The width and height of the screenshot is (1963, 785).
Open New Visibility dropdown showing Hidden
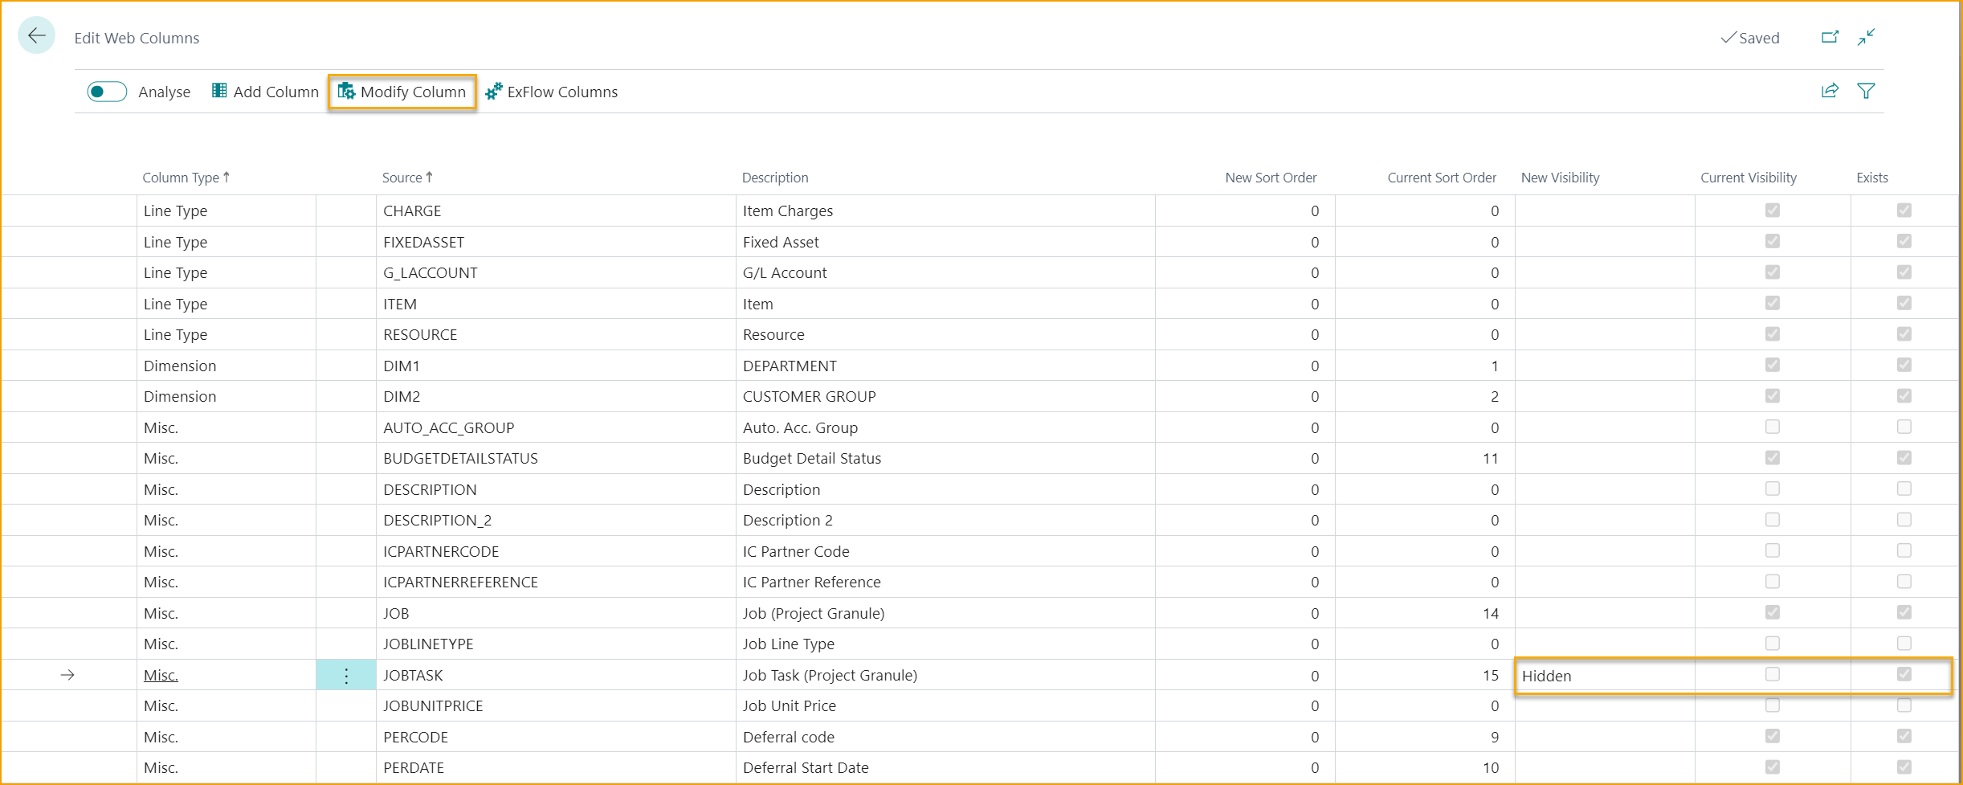[1603, 676]
